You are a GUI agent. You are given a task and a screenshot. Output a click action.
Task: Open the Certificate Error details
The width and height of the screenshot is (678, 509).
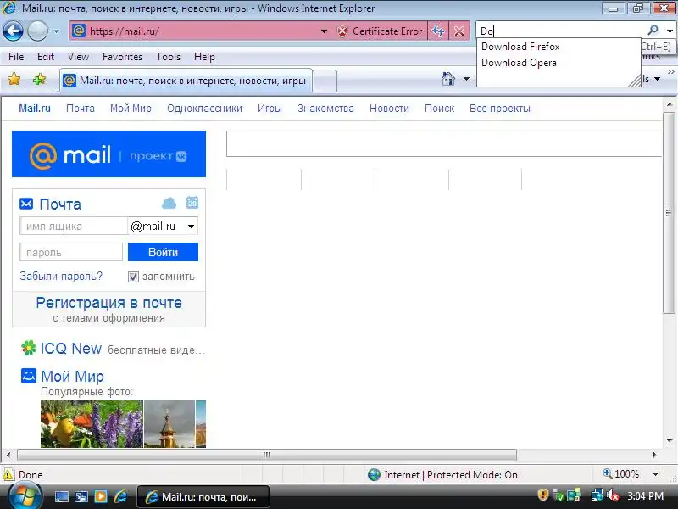(387, 31)
